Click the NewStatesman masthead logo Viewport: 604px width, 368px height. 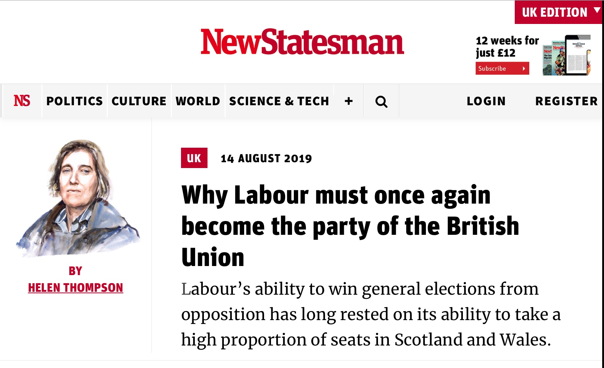(302, 42)
